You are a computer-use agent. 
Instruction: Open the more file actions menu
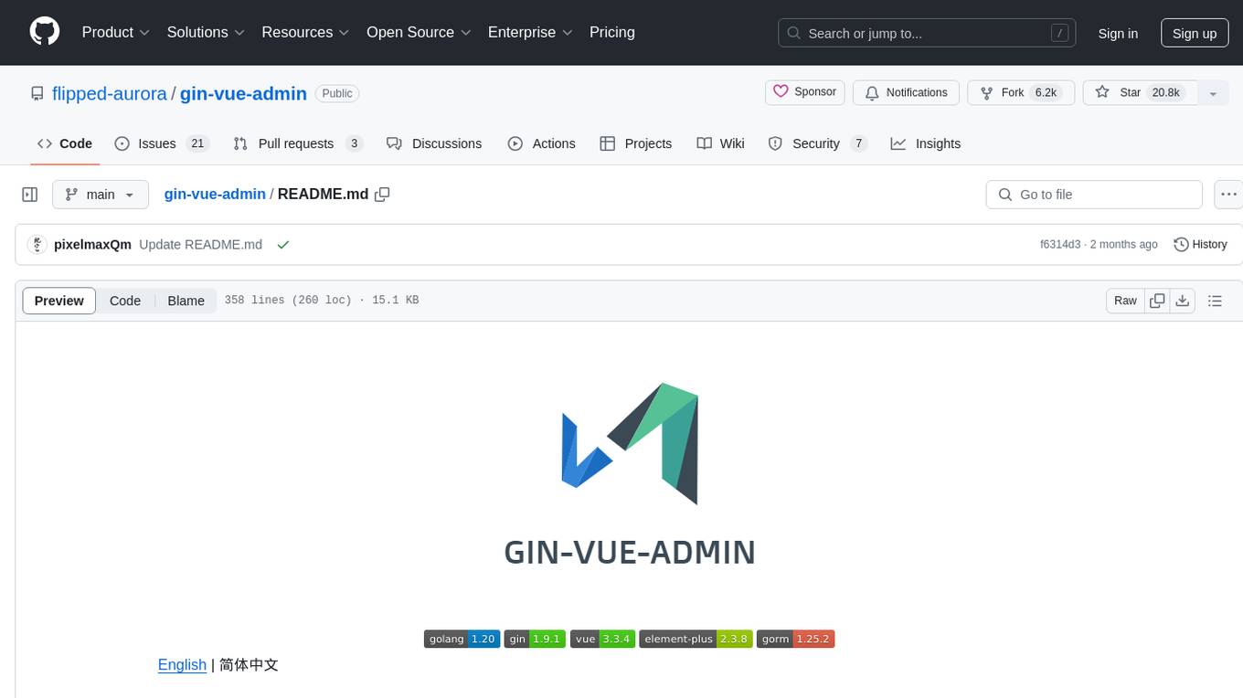[x=1228, y=195]
